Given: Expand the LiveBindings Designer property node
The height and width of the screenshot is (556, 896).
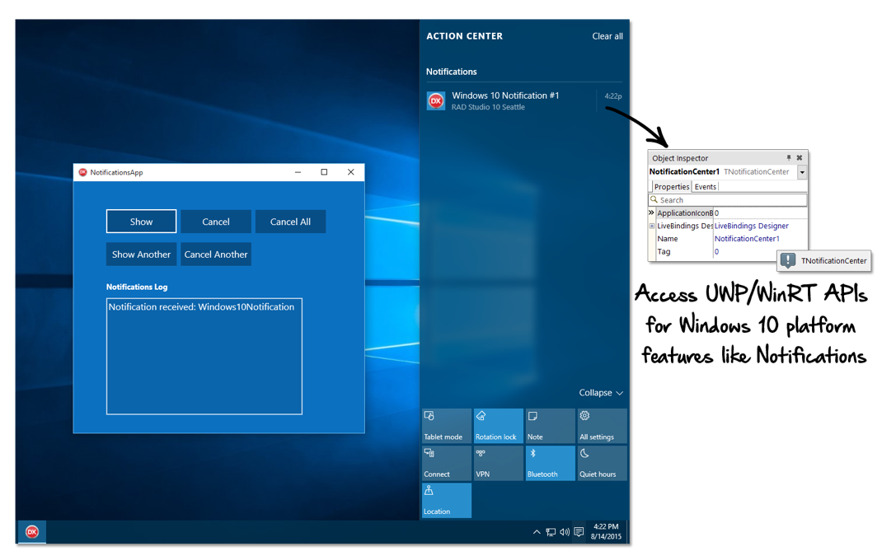Looking at the screenshot, I should pos(651,226).
